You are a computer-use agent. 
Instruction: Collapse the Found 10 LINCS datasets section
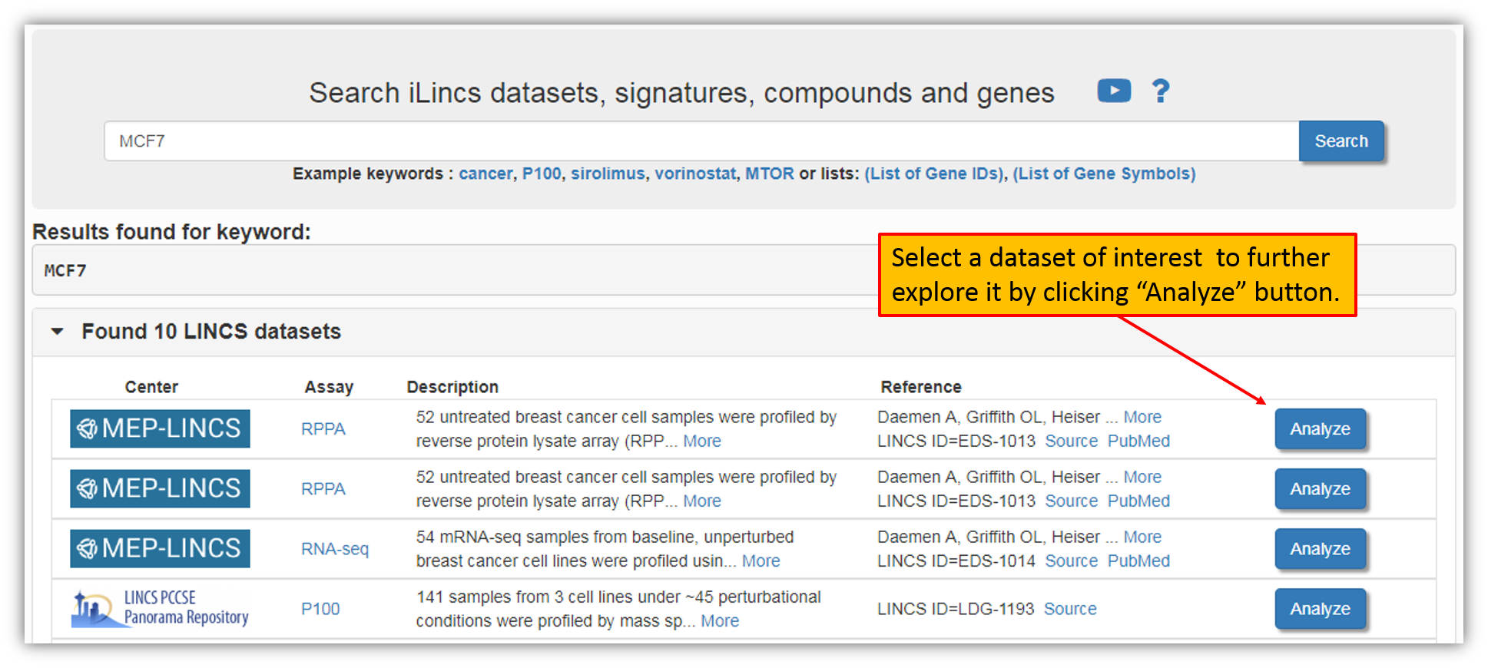(58, 332)
